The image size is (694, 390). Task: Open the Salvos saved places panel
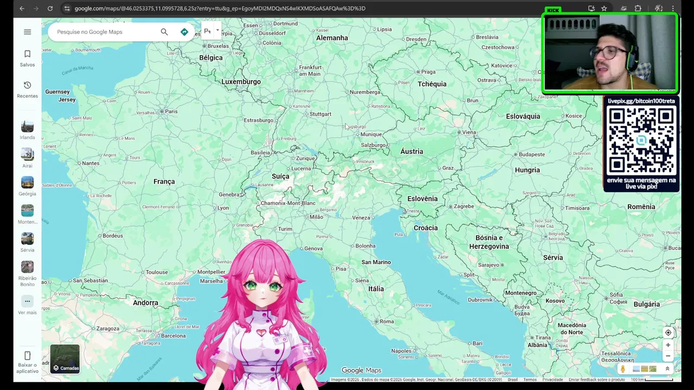pos(27,58)
